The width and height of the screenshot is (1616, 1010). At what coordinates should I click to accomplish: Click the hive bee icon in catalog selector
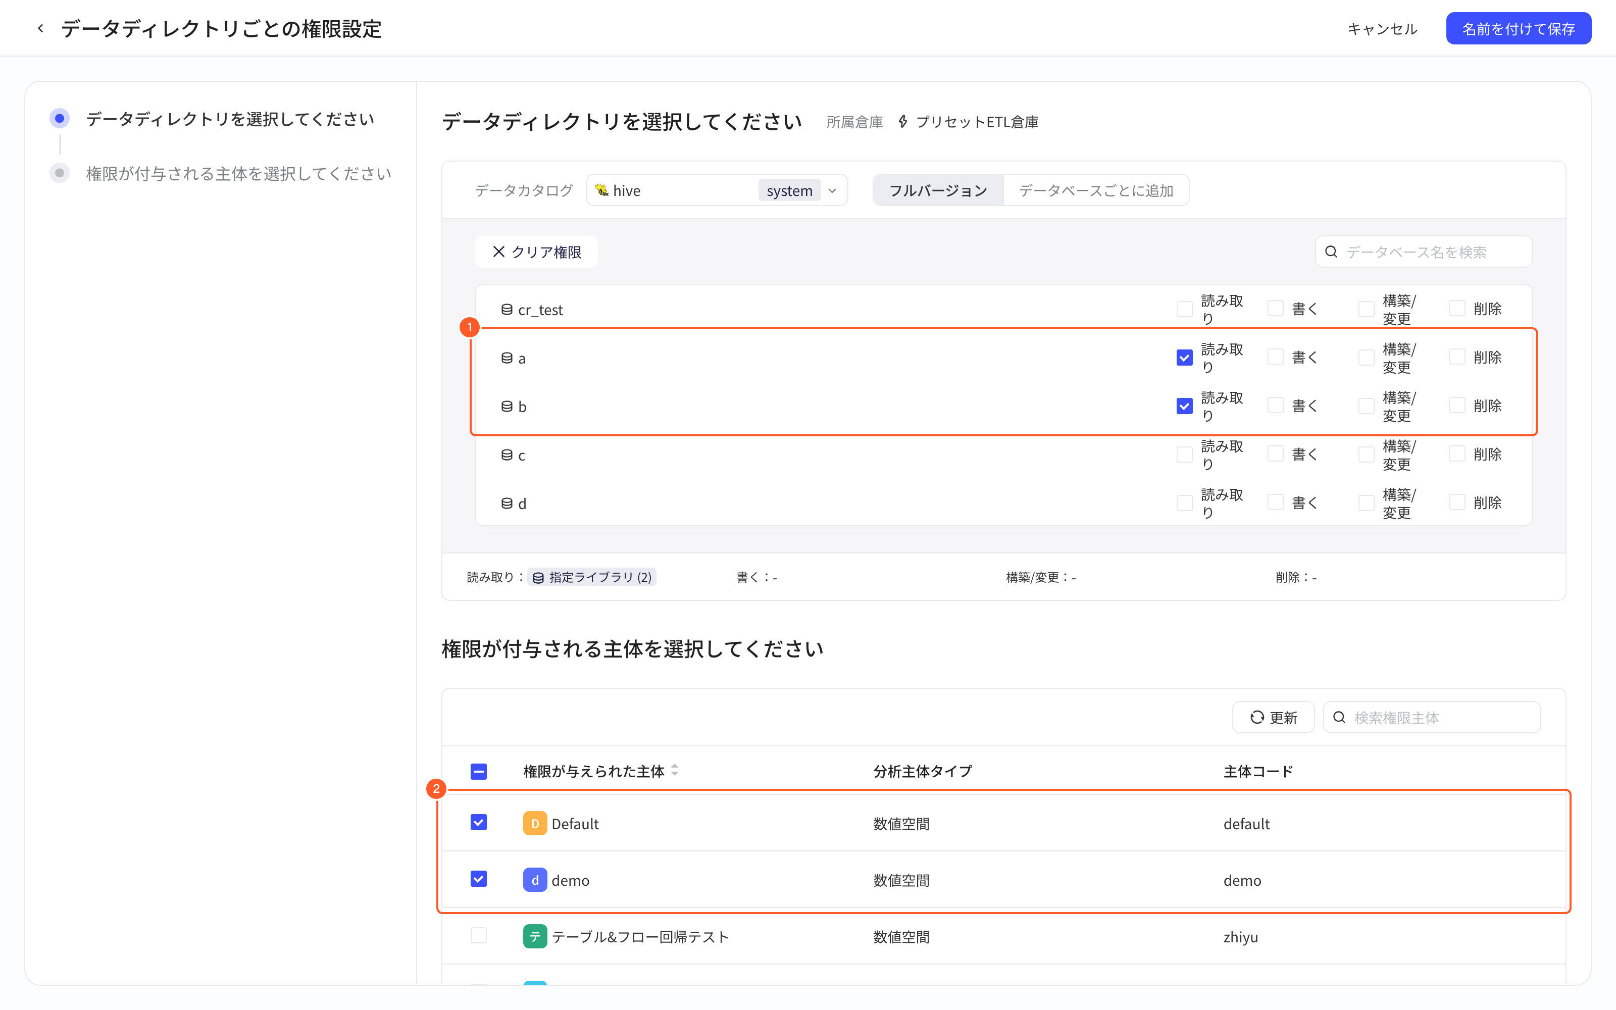pos(601,190)
